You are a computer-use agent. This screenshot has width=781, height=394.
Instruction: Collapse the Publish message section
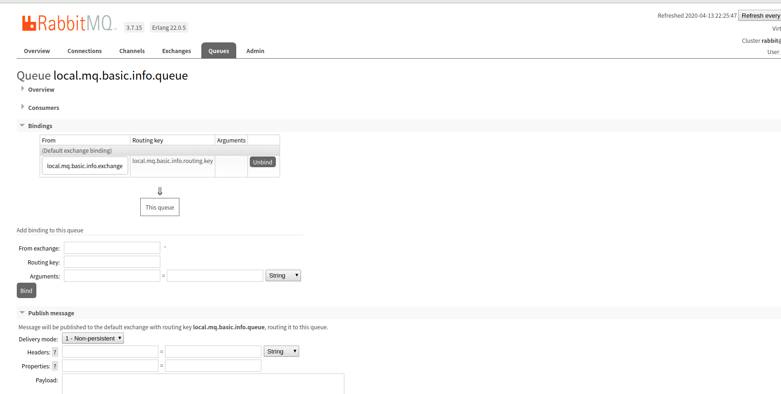[x=51, y=313]
